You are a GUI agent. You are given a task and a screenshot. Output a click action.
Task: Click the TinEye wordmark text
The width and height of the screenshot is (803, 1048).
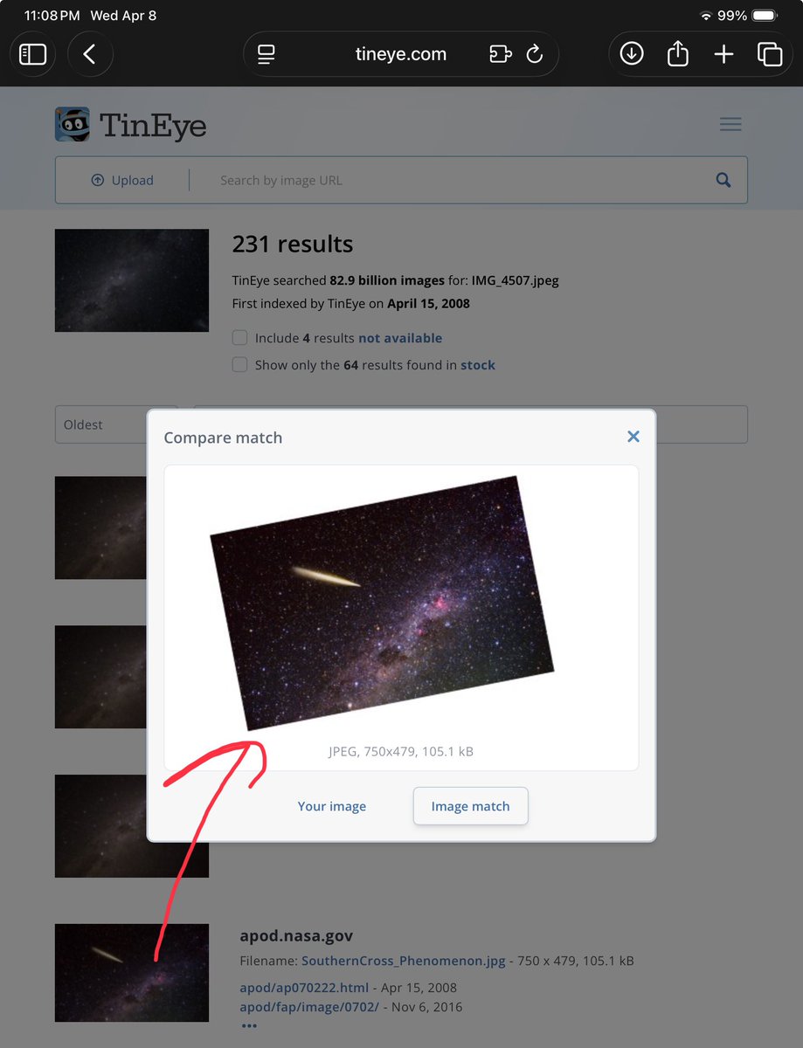153,126
